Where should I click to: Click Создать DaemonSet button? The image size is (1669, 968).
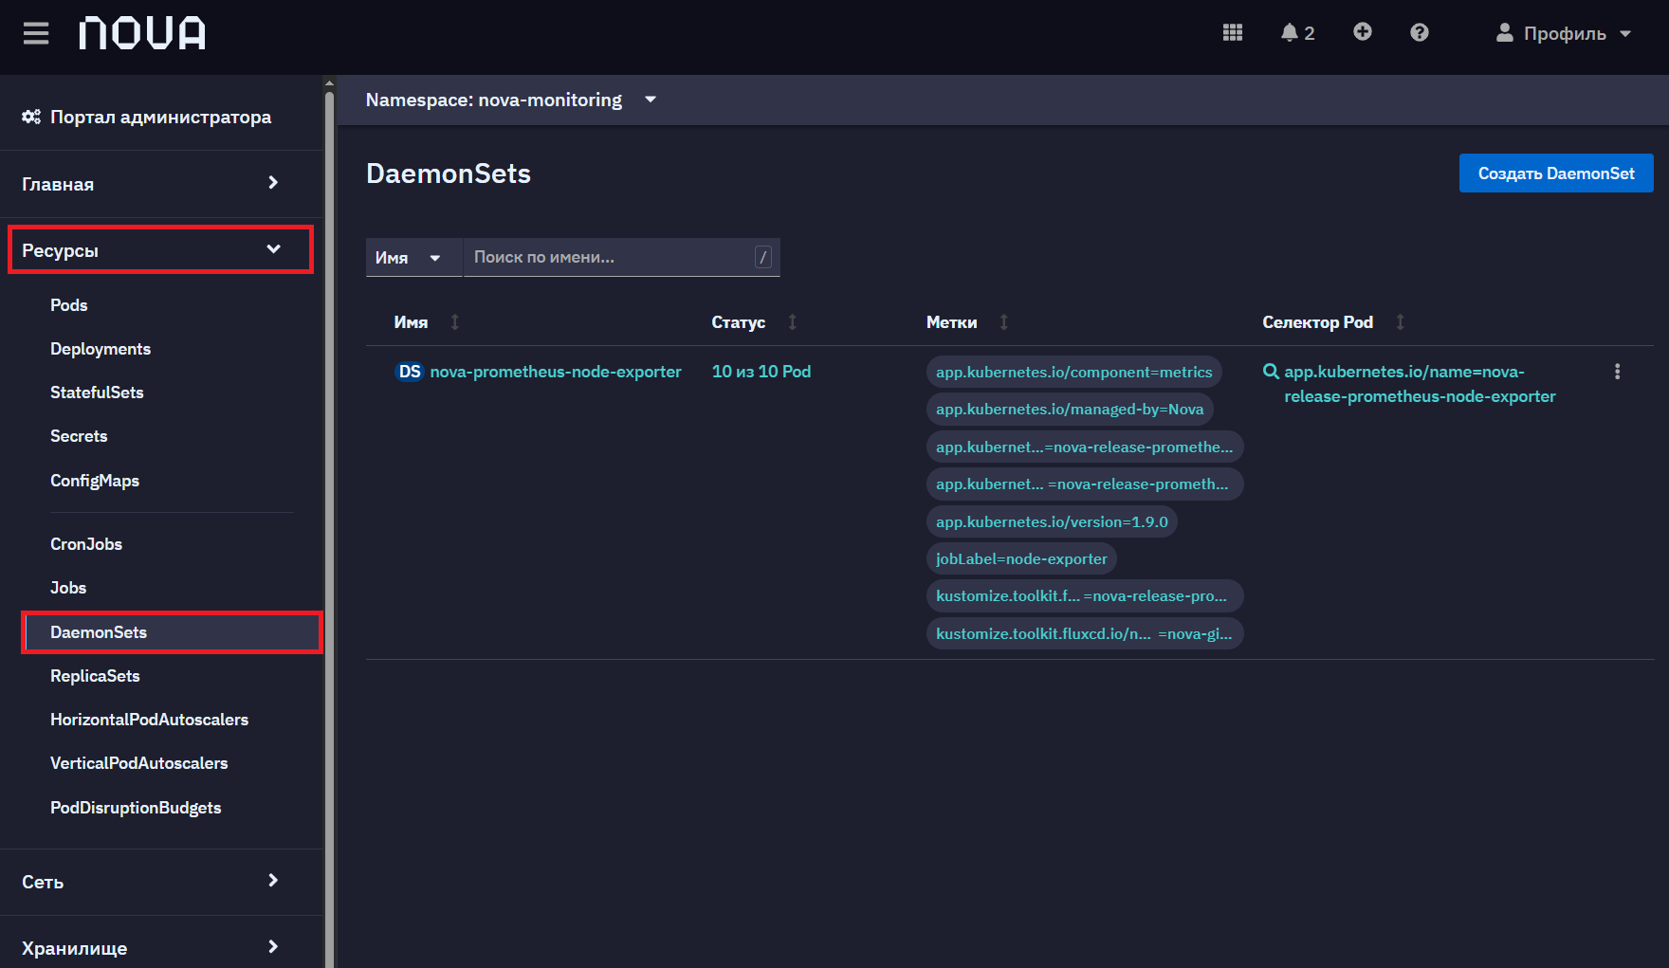coord(1556,174)
